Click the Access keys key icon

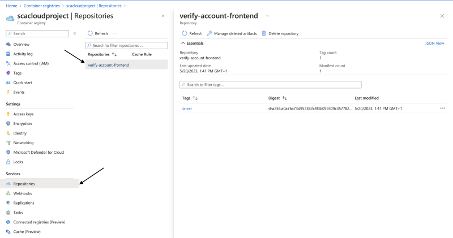coord(8,114)
